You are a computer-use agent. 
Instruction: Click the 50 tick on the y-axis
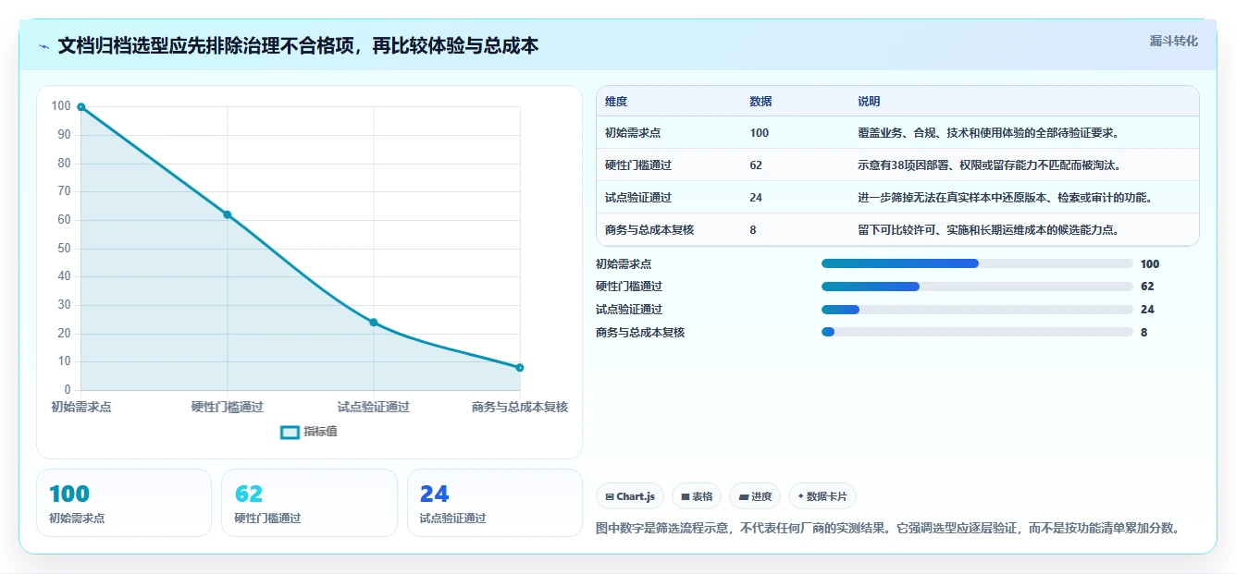(64, 249)
